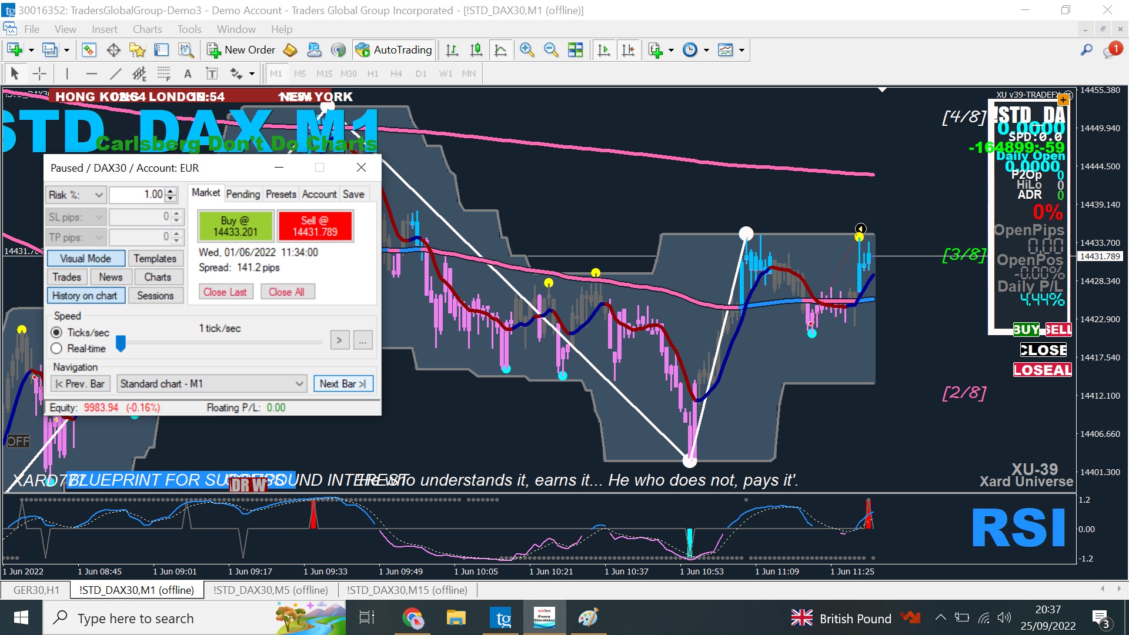Select the trendline drawing tool
Screen dimensions: 1129x635
(x=115, y=73)
